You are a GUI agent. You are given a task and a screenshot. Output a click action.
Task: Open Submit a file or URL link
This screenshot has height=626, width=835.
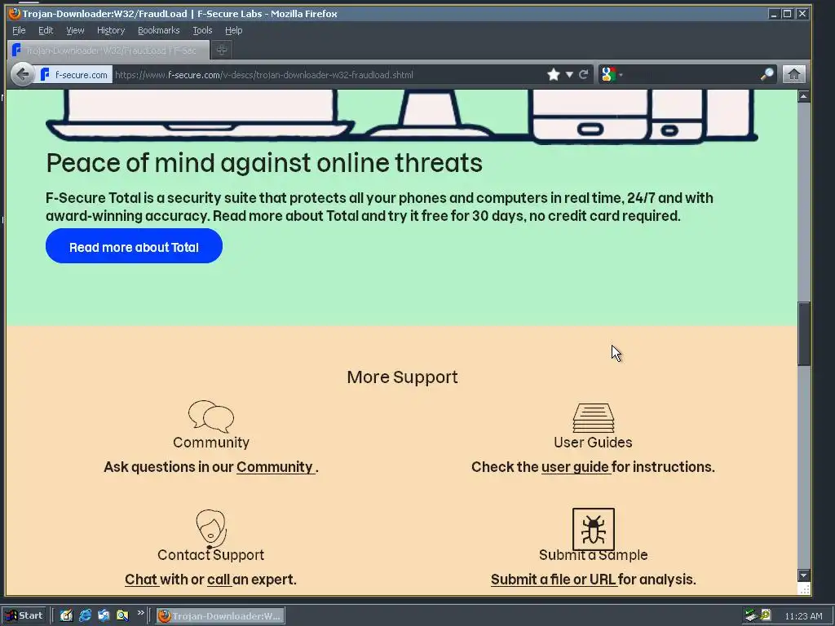[x=554, y=580]
